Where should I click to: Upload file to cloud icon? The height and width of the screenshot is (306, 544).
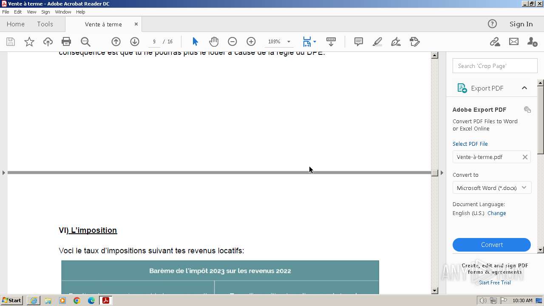(48, 42)
